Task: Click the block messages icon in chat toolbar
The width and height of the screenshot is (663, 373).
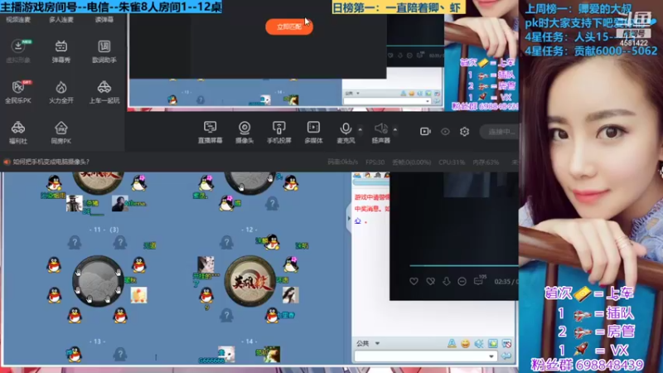Action: tap(506, 343)
